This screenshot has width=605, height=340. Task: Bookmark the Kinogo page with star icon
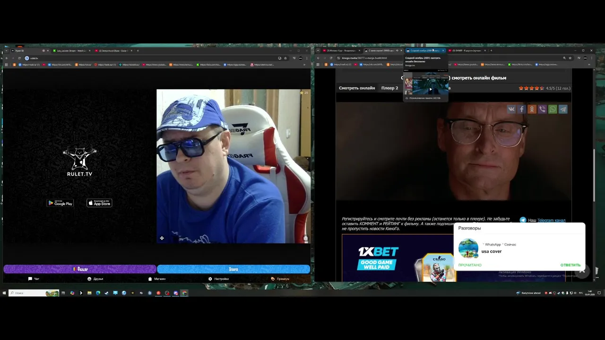570,58
